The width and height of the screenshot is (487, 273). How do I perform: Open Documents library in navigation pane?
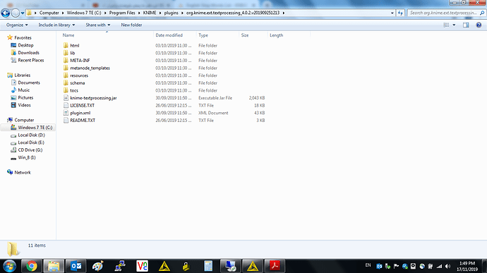tap(29, 83)
